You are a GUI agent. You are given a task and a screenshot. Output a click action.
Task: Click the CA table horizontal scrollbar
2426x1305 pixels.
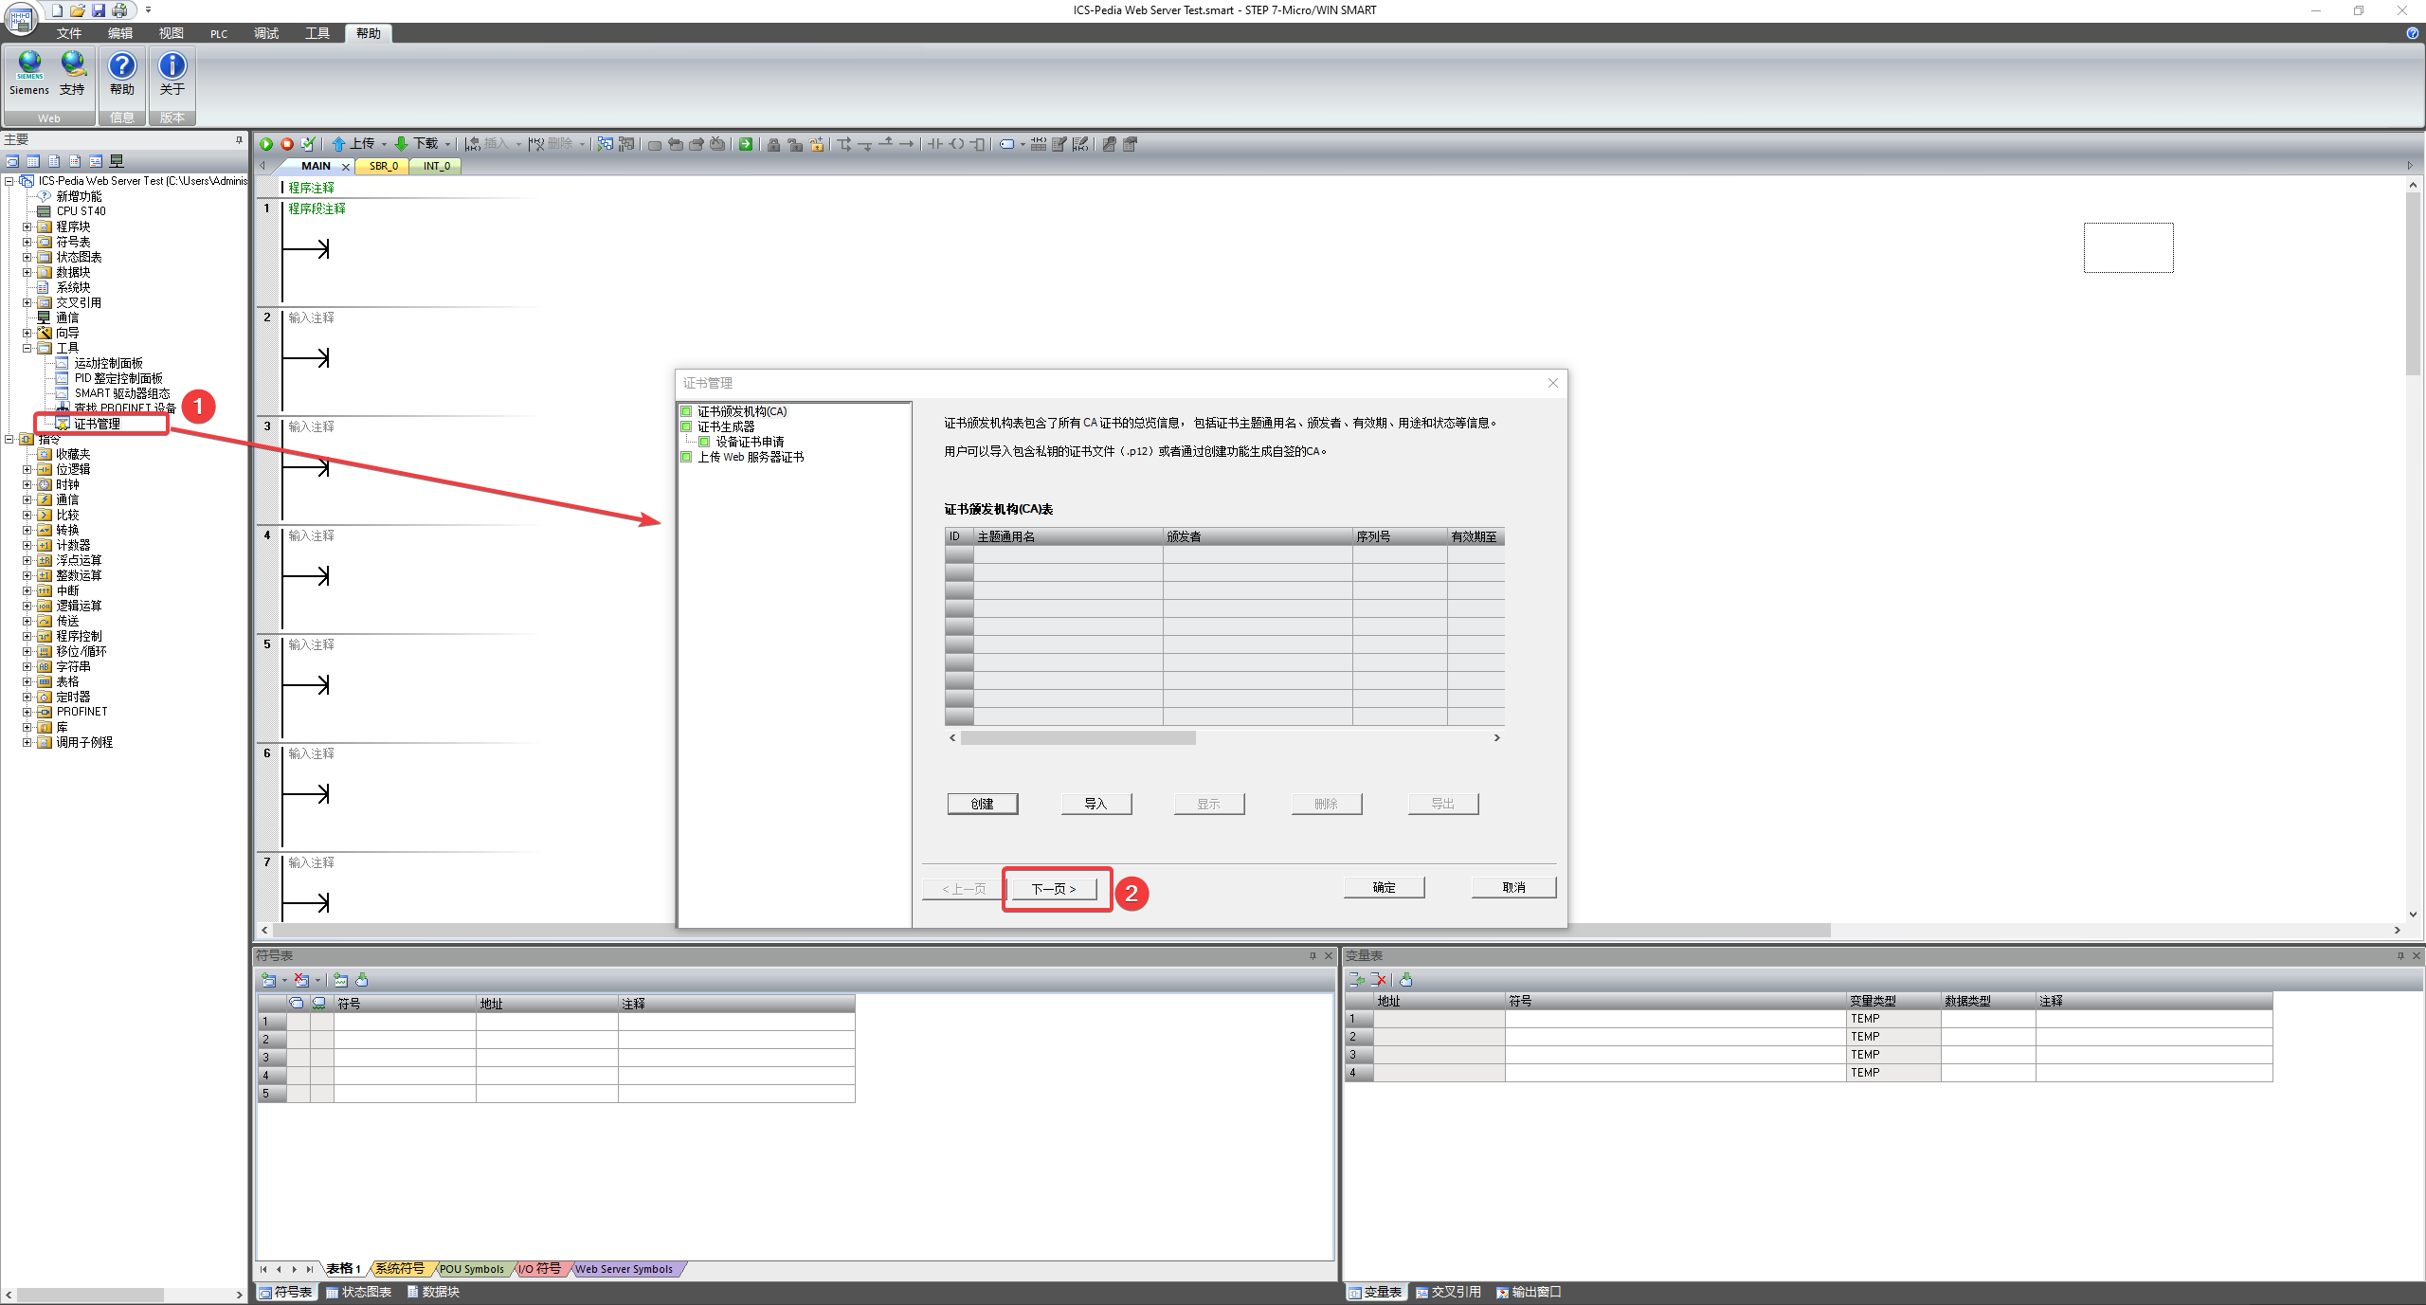(1078, 737)
